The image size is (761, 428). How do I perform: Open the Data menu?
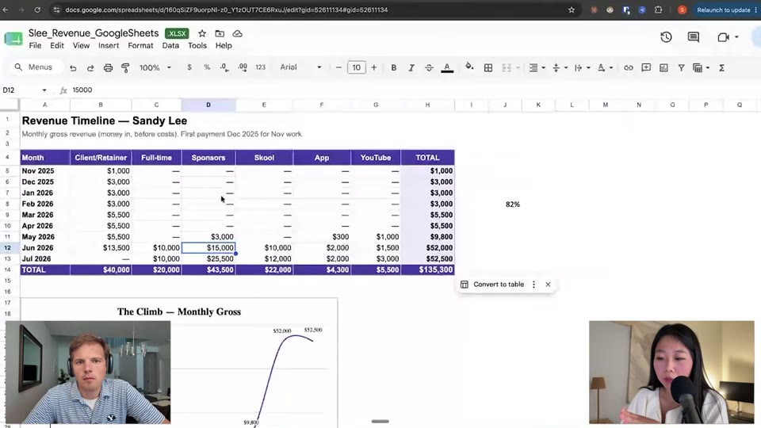(x=170, y=46)
